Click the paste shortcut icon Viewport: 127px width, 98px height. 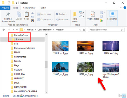(32, 21)
